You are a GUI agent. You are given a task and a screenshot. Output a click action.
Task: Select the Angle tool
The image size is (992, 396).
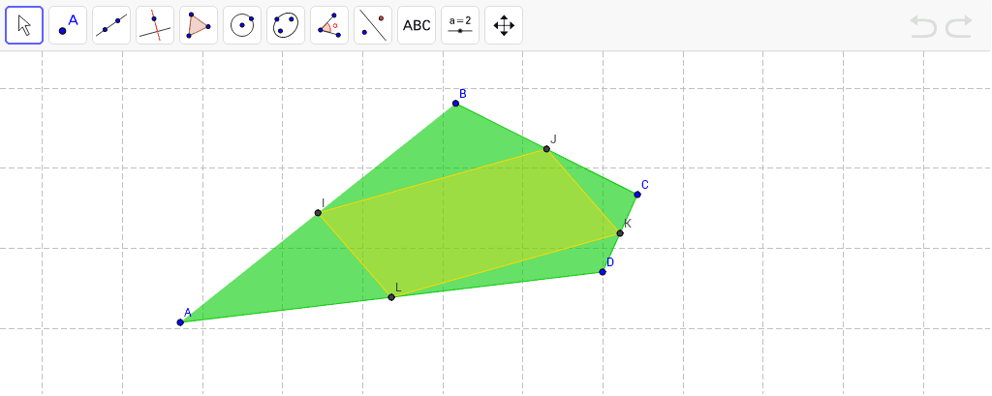[x=329, y=25]
